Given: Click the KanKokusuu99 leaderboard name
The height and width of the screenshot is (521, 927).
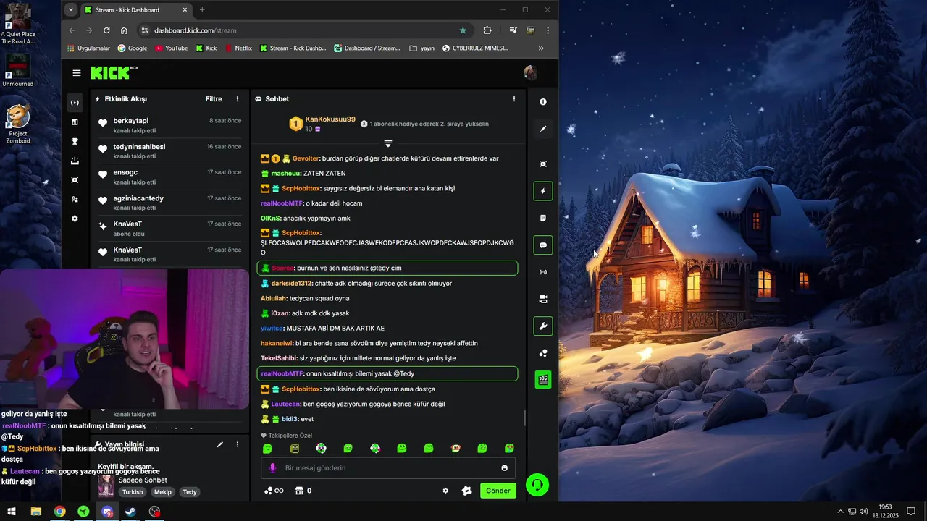Looking at the screenshot, I should click(330, 119).
